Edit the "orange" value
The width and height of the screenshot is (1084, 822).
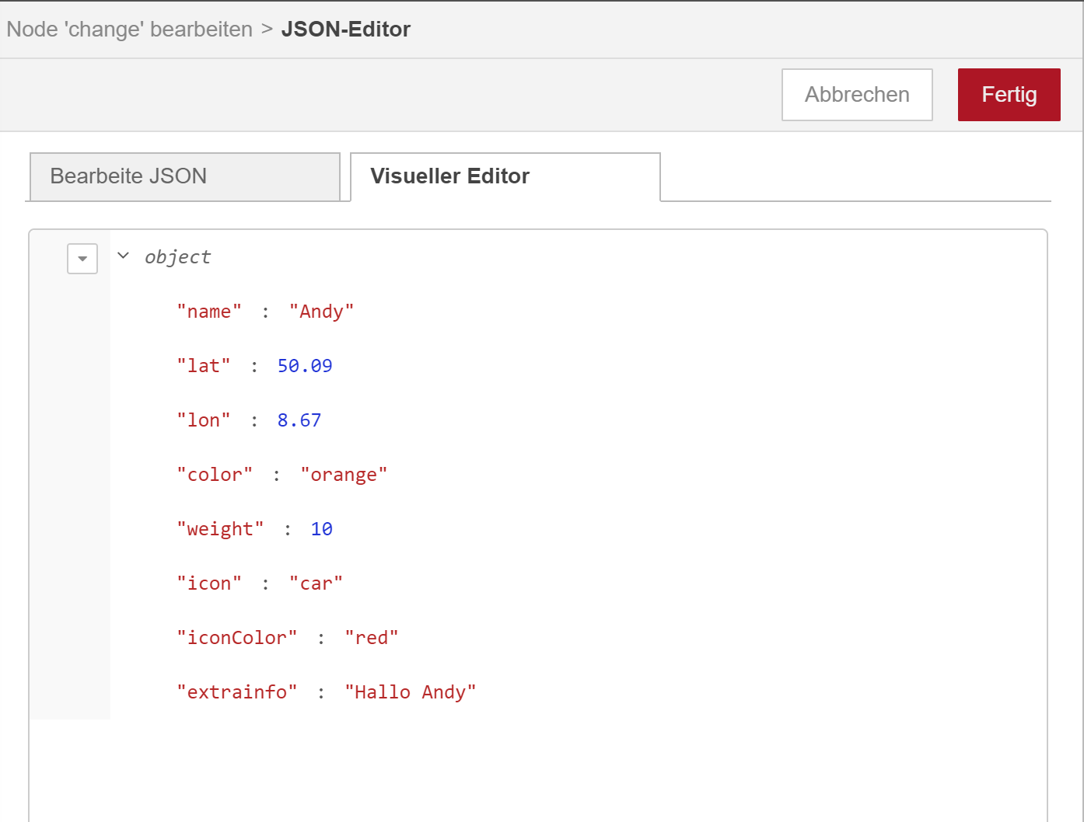coord(344,475)
